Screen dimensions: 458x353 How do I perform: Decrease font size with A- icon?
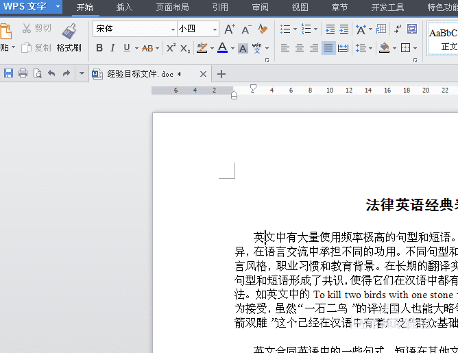point(246,29)
